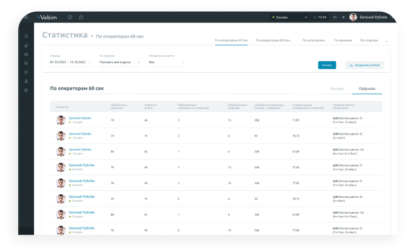Image resolution: width=409 pixels, height=252 pixels.
Task: Click the Webim logo
Action: (47, 17)
